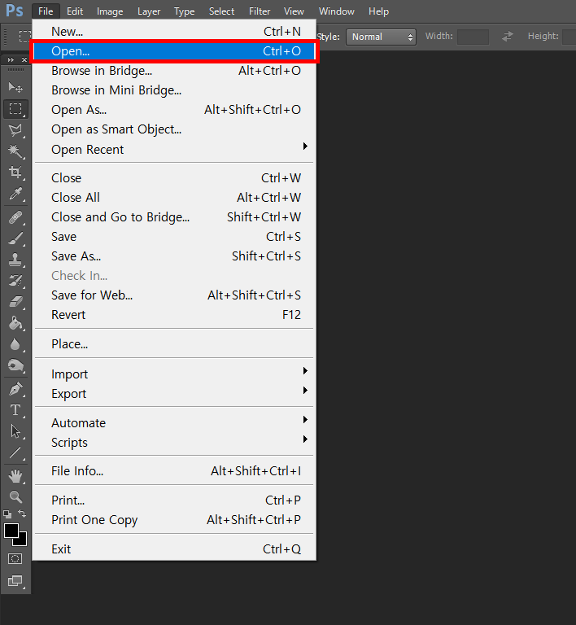Open the File menu
This screenshot has height=625, width=576.
click(x=46, y=11)
